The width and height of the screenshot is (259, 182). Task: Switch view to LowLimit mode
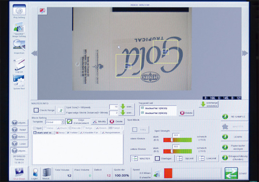point(208,158)
